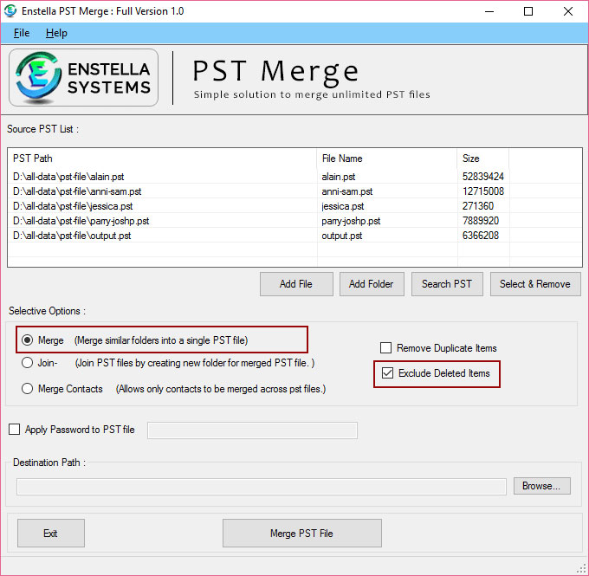Screen dimensions: 589x576
Task: Click the Exit button
Action: coord(50,534)
